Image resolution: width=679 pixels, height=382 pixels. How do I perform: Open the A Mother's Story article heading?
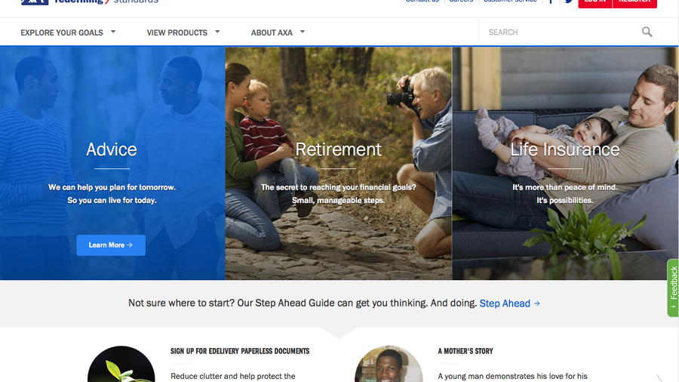(465, 351)
